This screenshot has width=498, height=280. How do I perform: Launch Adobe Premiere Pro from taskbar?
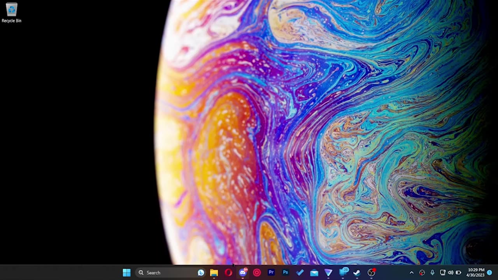tap(271, 273)
